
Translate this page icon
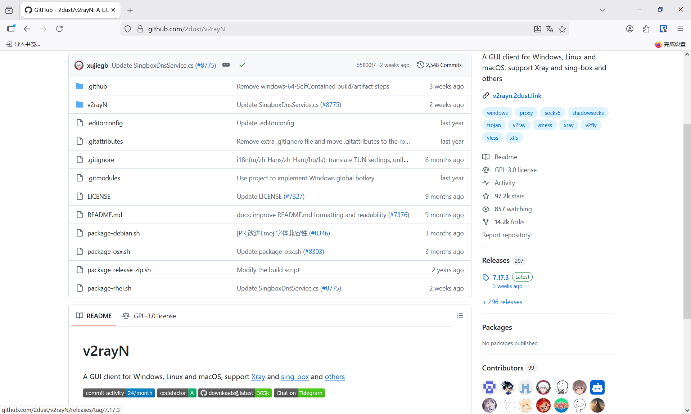click(550, 29)
